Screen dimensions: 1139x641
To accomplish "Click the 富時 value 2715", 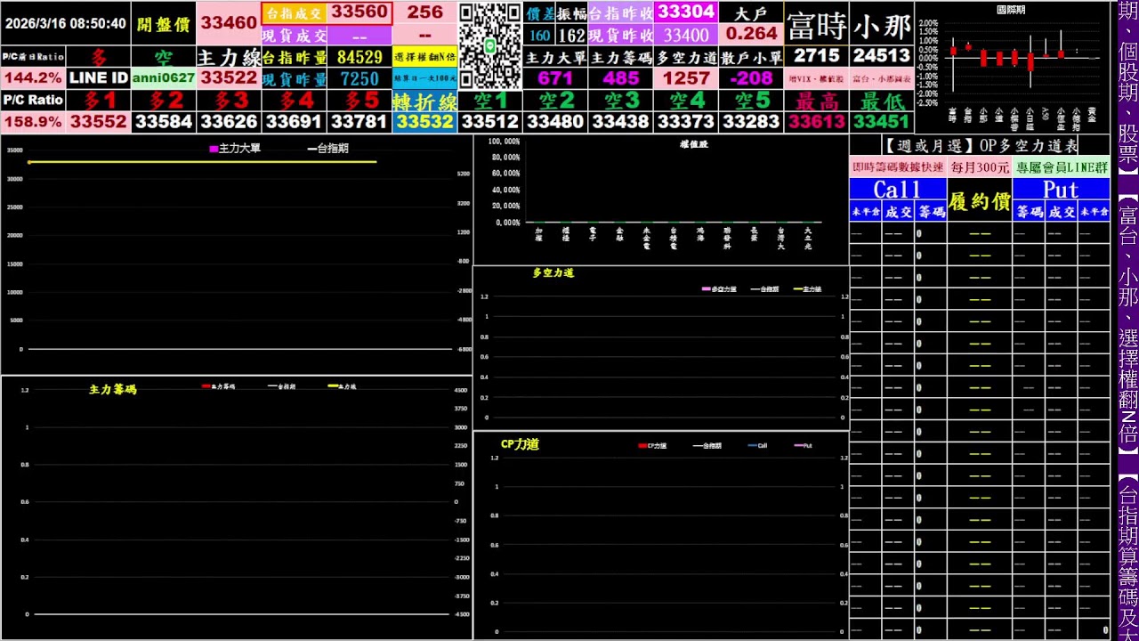I will click(x=817, y=56).
